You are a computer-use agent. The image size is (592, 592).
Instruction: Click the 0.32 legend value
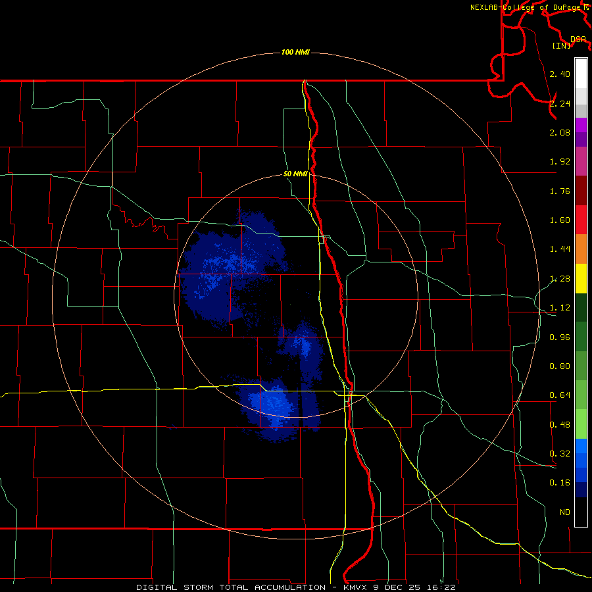tap(560, 454)
